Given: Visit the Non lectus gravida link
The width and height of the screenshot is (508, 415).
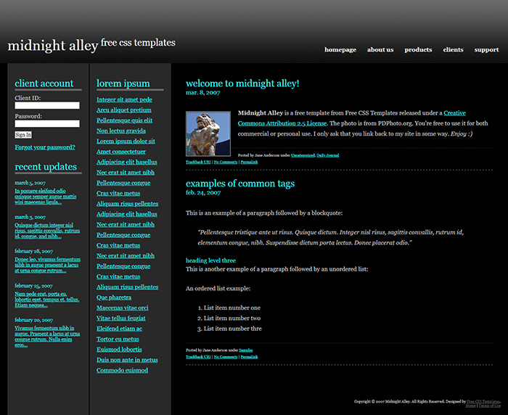Looking at the screenshot, I should click(x=121, y=131).
